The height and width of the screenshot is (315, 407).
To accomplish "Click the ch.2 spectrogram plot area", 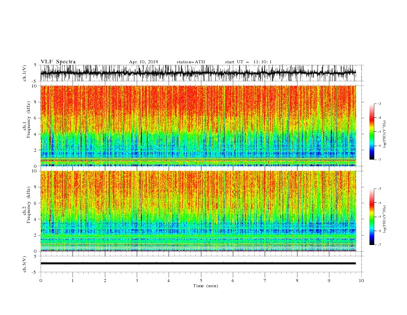I will pyautogui.click(x=198, y=211).
